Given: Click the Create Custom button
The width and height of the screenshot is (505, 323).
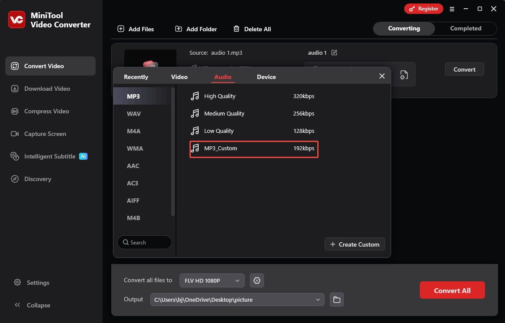Looking at the screenshot, I should click(x=355, y=244).
